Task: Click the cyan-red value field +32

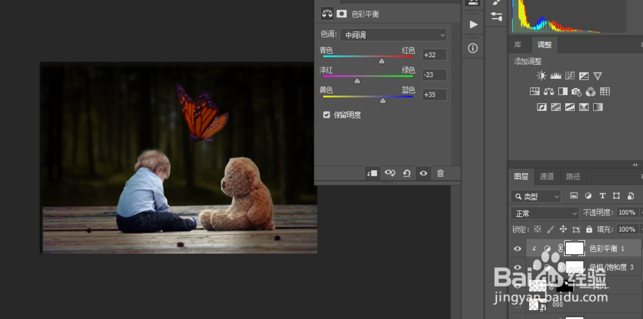Action: point(435,55)
